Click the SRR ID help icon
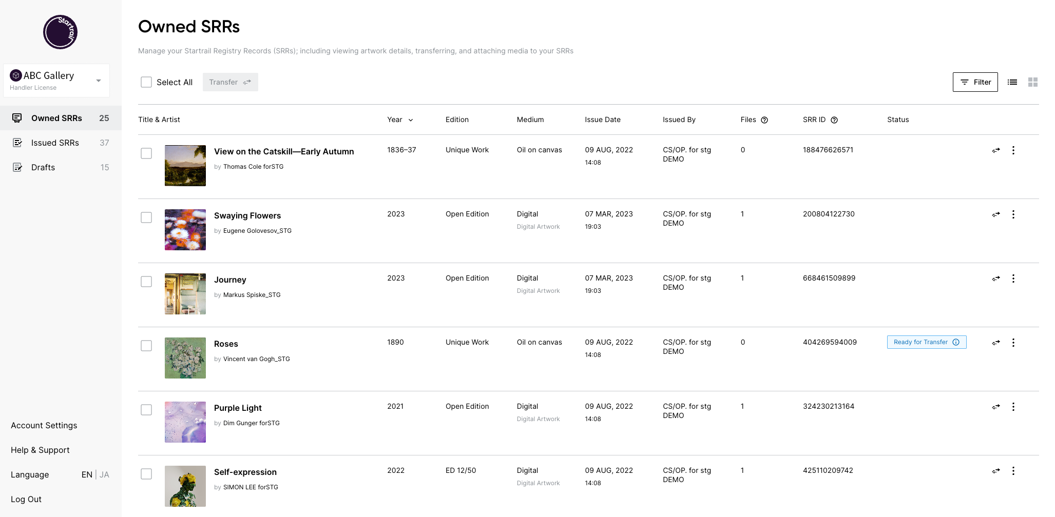Image resolution: width=1055 pixels, height=517 pixels. click(x=834, y=120)
